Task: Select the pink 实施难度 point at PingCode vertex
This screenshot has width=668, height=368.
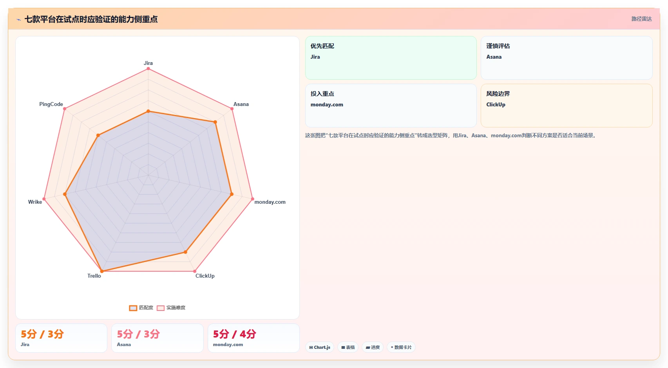Action: click(x=65, y=109)
